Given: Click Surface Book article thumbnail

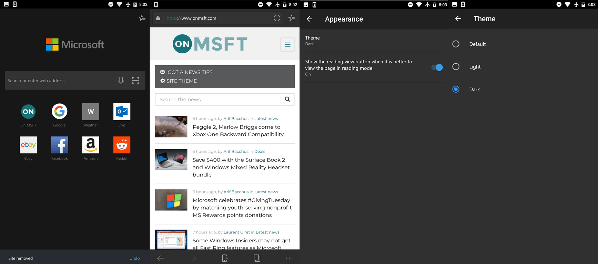Looking at the screenshot, I should [x=171, y=159].
